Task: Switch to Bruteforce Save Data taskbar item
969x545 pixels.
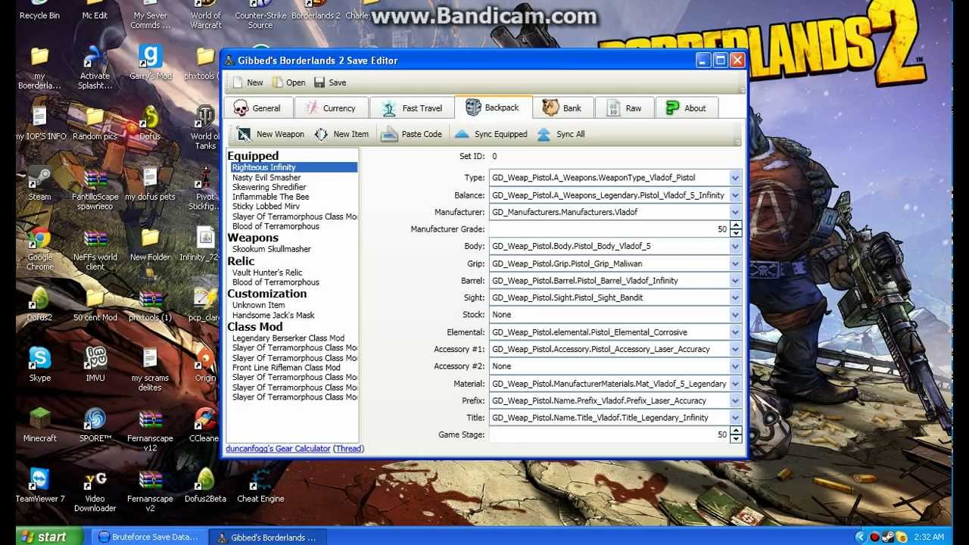Action: [x=148, y=537]
